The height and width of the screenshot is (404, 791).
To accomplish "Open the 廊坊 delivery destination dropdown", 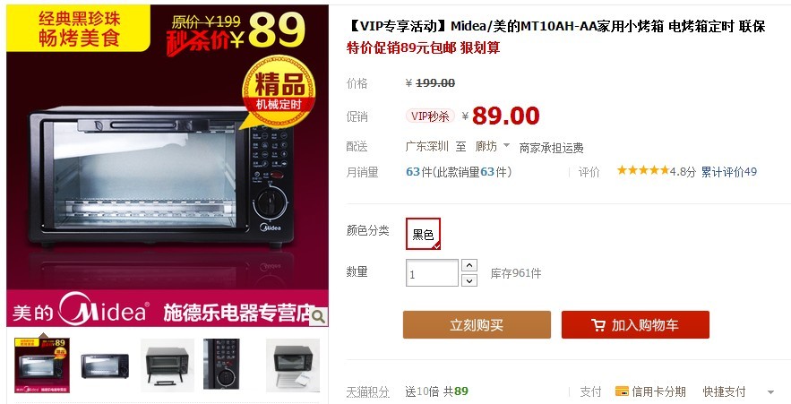I will [x=492, y=146].
